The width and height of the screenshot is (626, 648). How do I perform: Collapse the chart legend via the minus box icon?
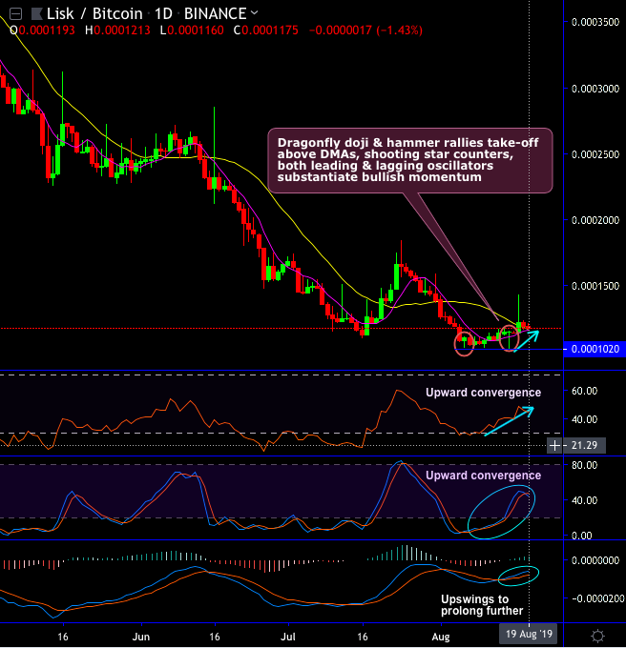click(x=15, y=14)
